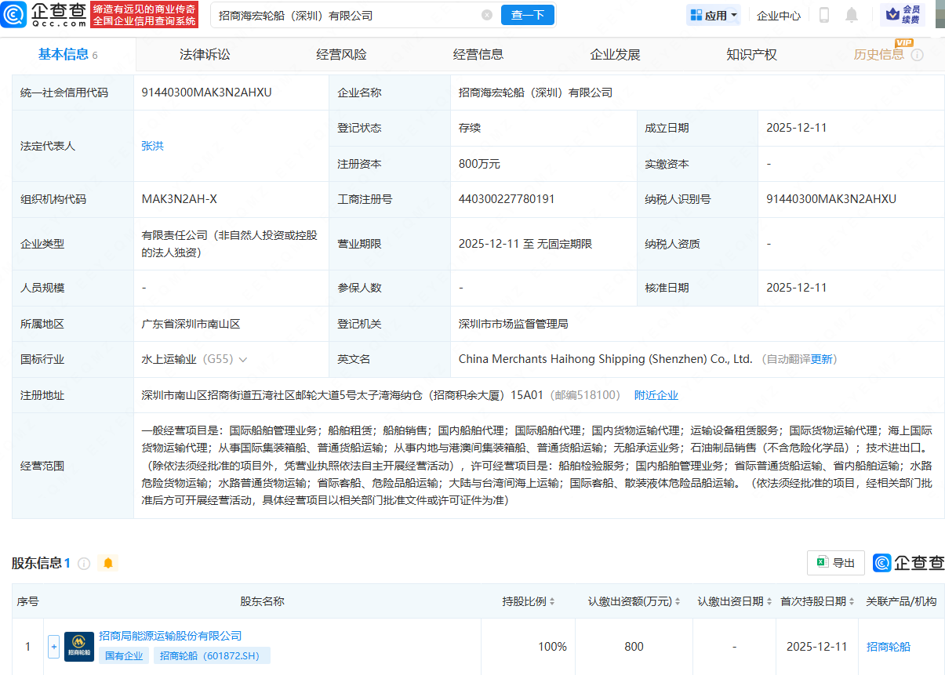
Task: Expand the 应用 dropdown menu
Action: coord(713,15)
